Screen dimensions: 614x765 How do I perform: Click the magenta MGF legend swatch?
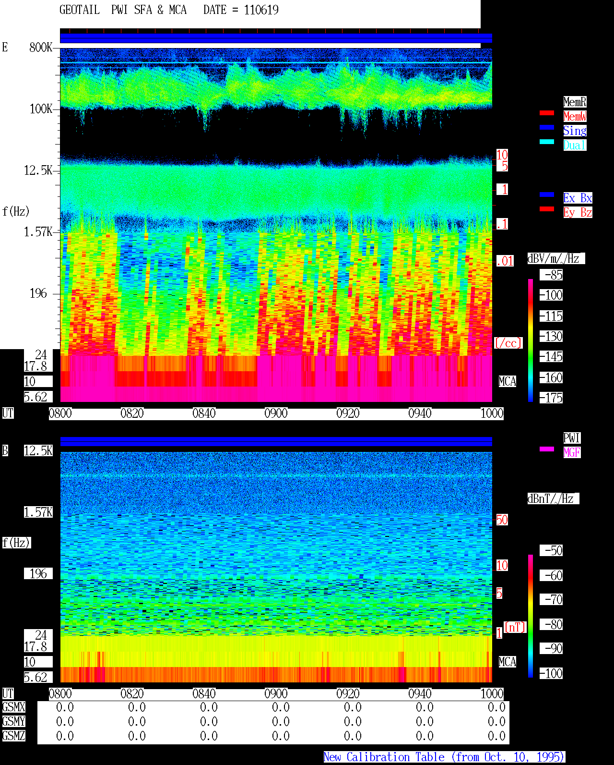coord(547,449)
